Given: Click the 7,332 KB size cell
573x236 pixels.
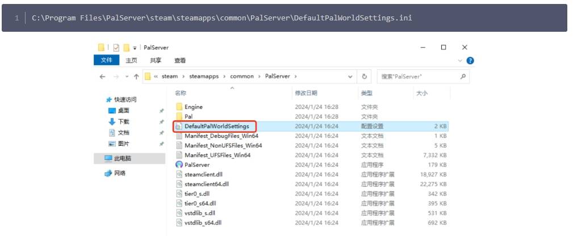Looking at the screenshot, I should point(435,155).
